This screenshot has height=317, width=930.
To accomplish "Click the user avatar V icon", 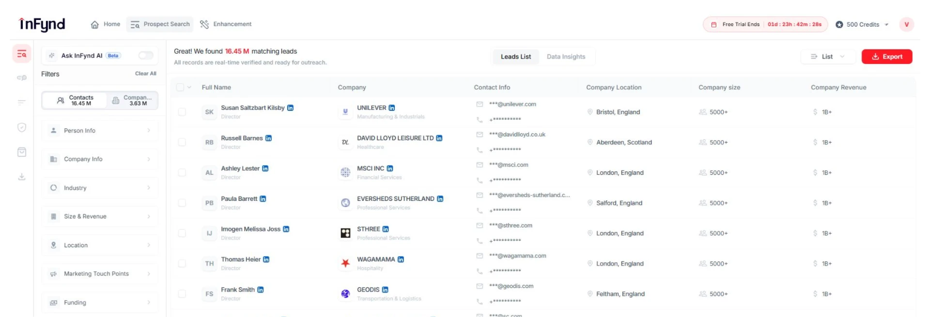I will 906,24.
